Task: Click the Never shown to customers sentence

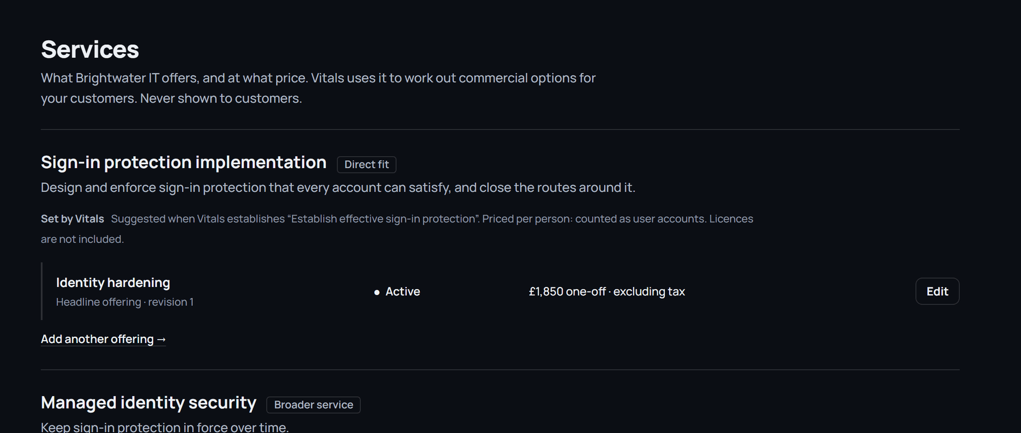Action: point(221,98)
